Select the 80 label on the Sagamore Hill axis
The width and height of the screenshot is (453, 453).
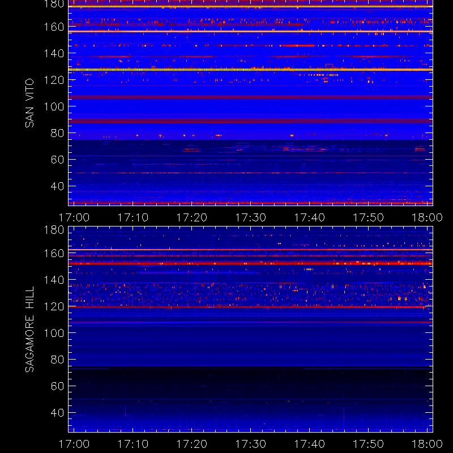(x=57, y=360)
